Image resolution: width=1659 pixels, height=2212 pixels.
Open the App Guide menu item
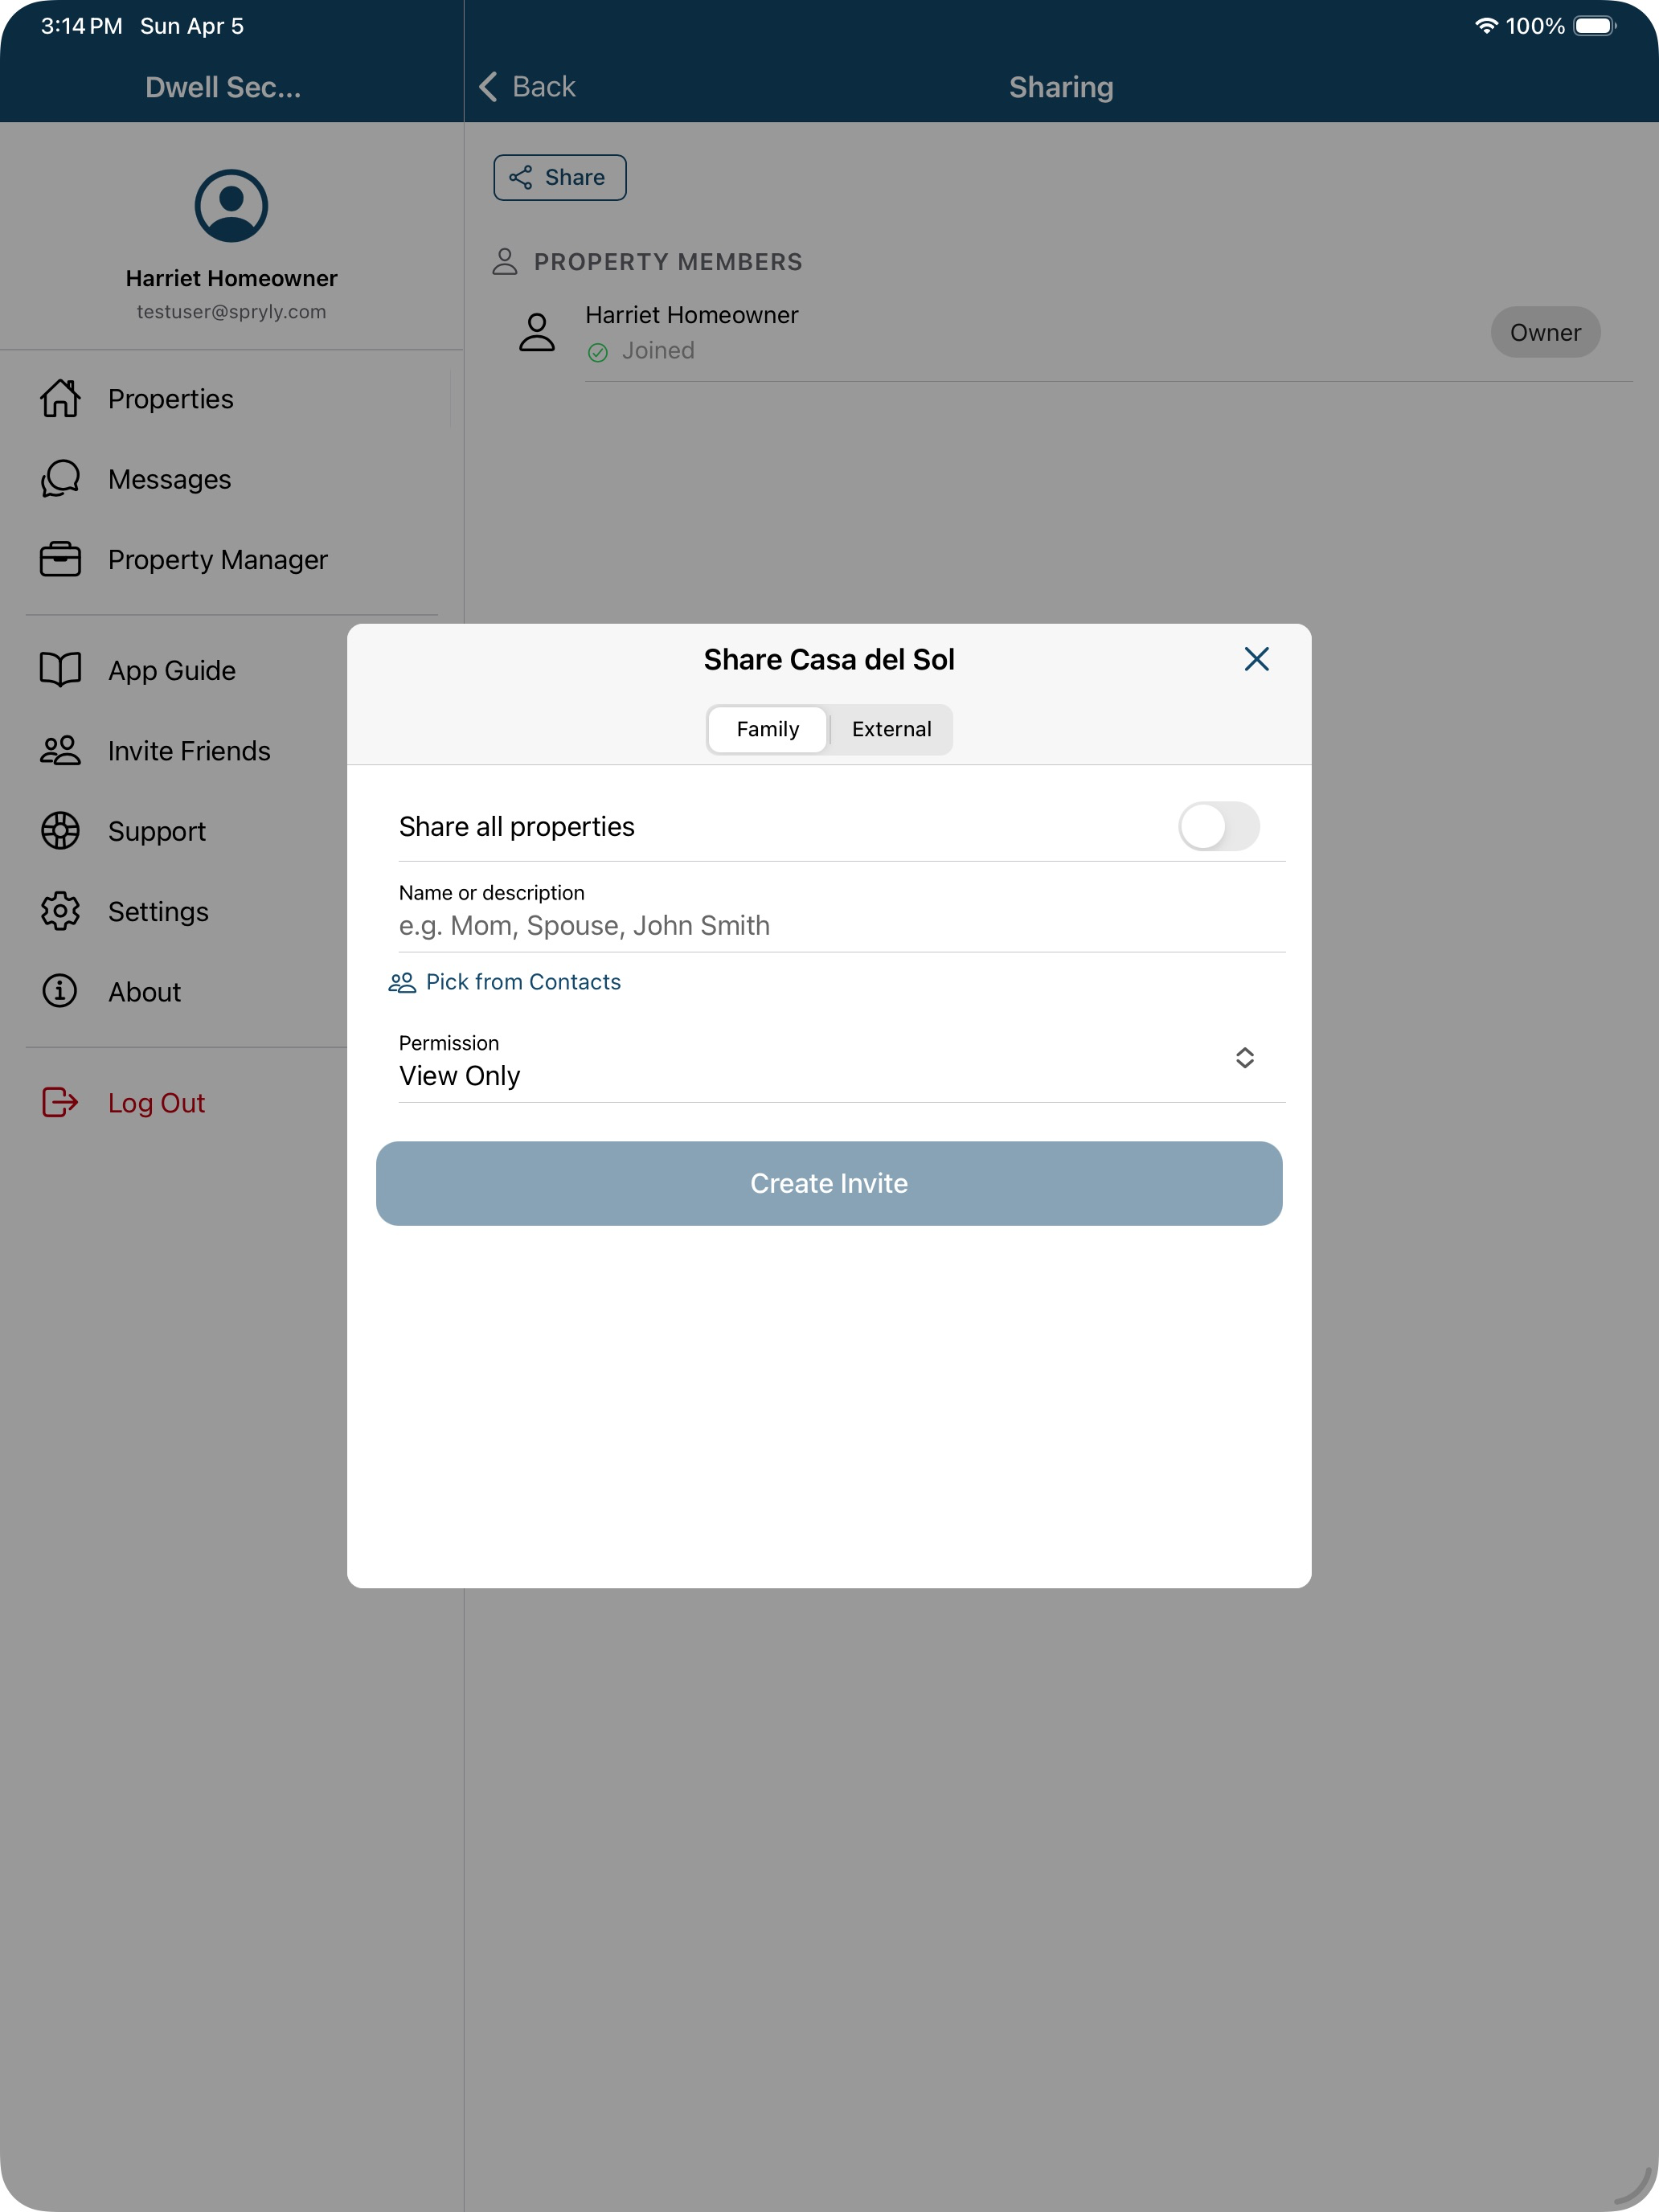pyautogui.click(x=172, y=670)
